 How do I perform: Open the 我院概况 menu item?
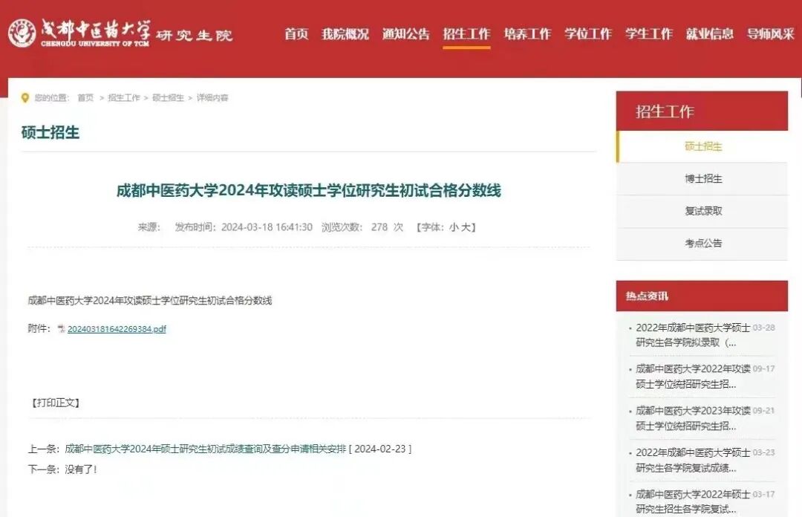click(x=345, y=33)
